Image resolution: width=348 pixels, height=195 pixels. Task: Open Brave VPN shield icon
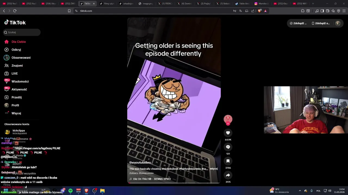(x=338, y=11)
